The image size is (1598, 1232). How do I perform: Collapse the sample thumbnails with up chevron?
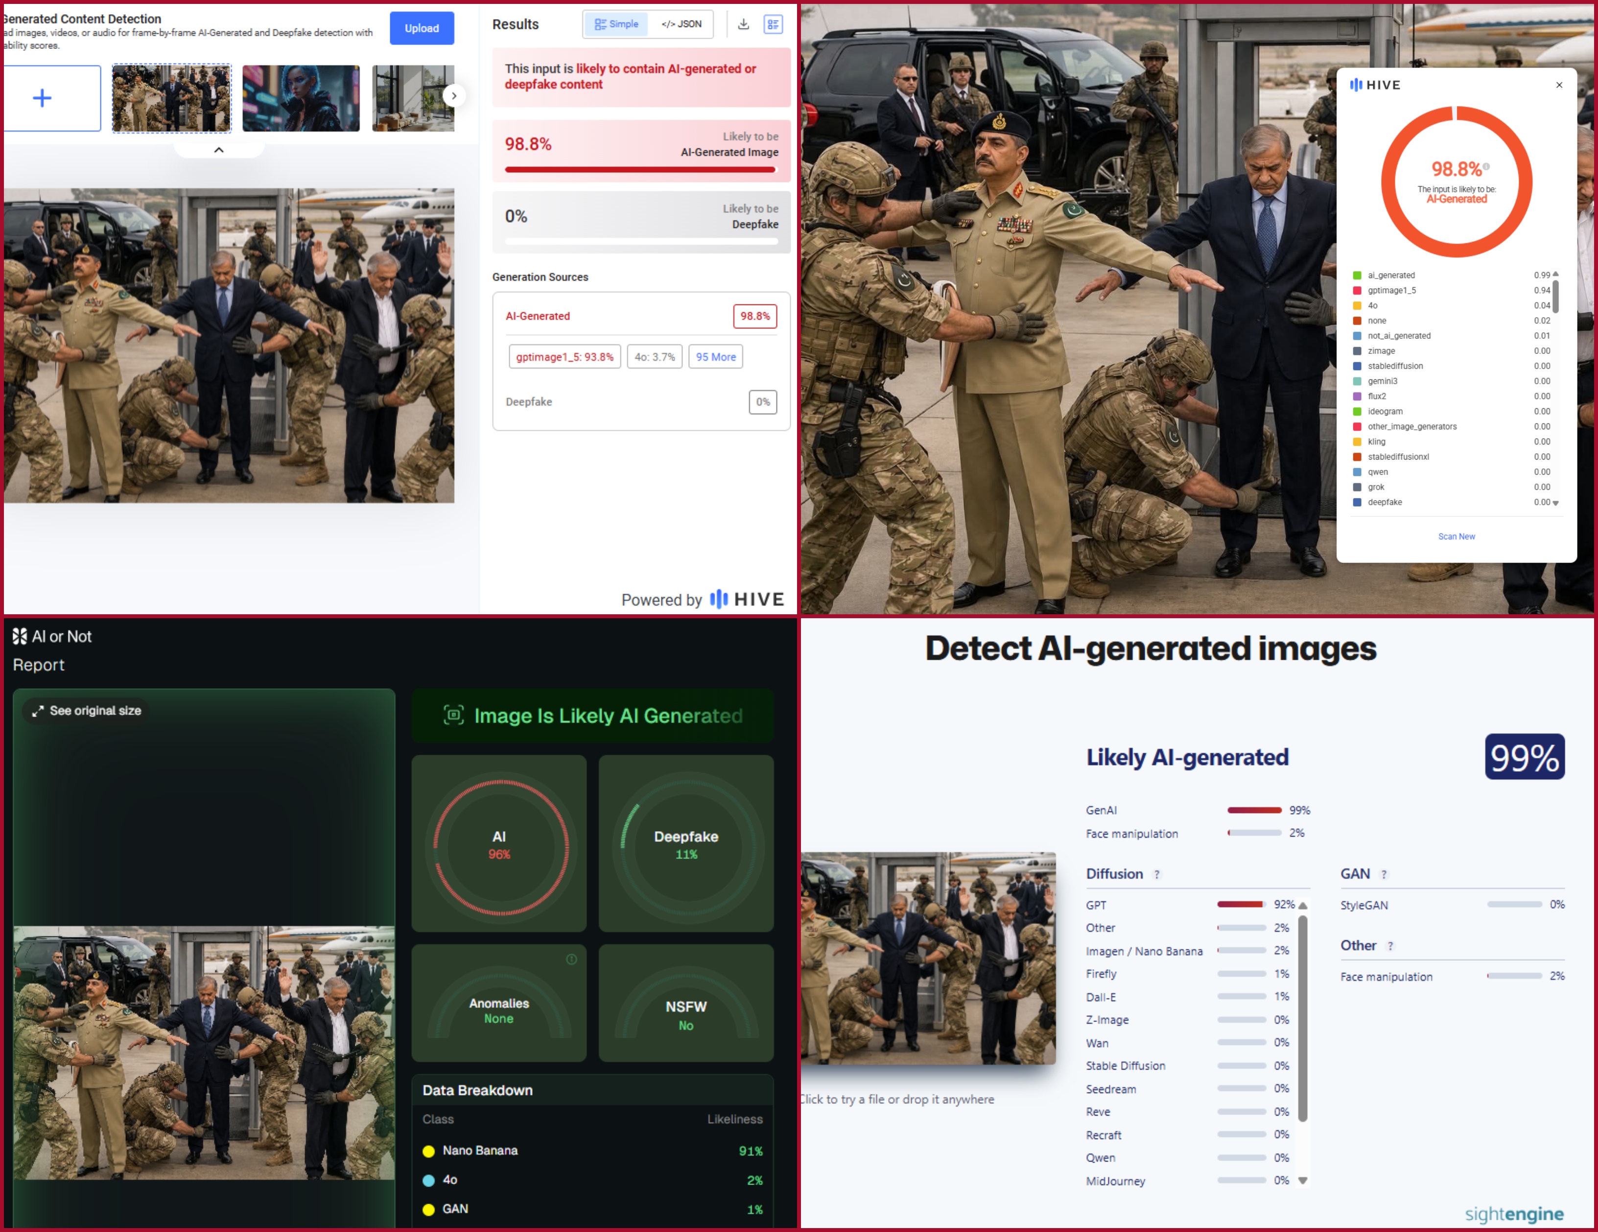click(x=219, y=150)
